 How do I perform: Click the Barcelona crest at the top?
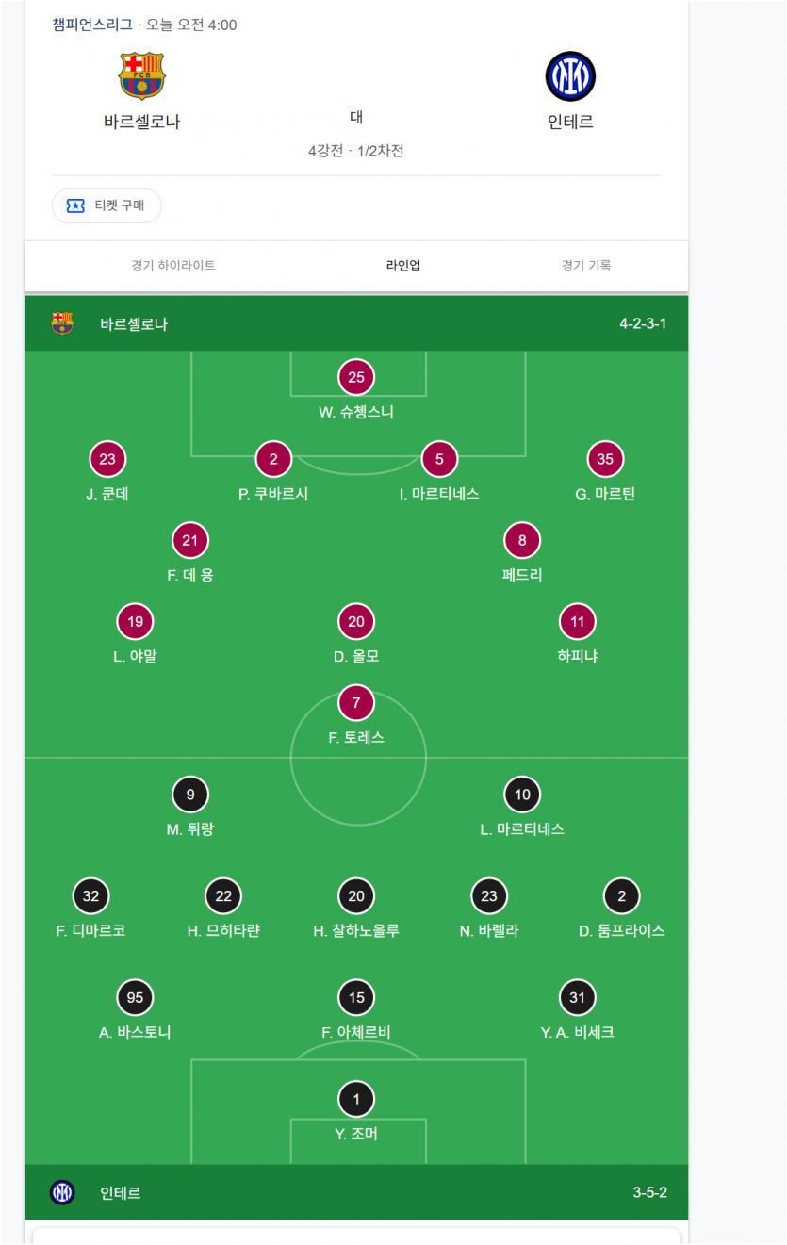142,75
